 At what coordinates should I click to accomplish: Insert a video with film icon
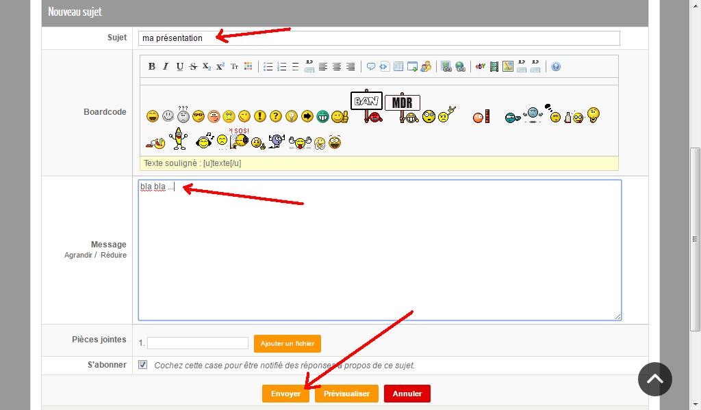pos(494,66)
